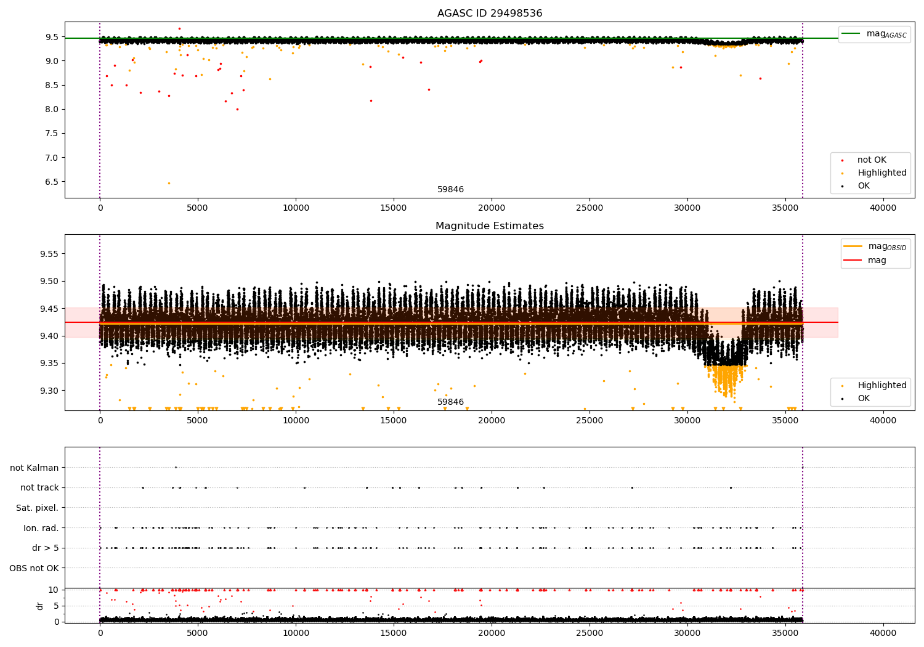Click the 'Ion. rad.' row label
Viewport: 924px width, 647px height.
(41, 529)
